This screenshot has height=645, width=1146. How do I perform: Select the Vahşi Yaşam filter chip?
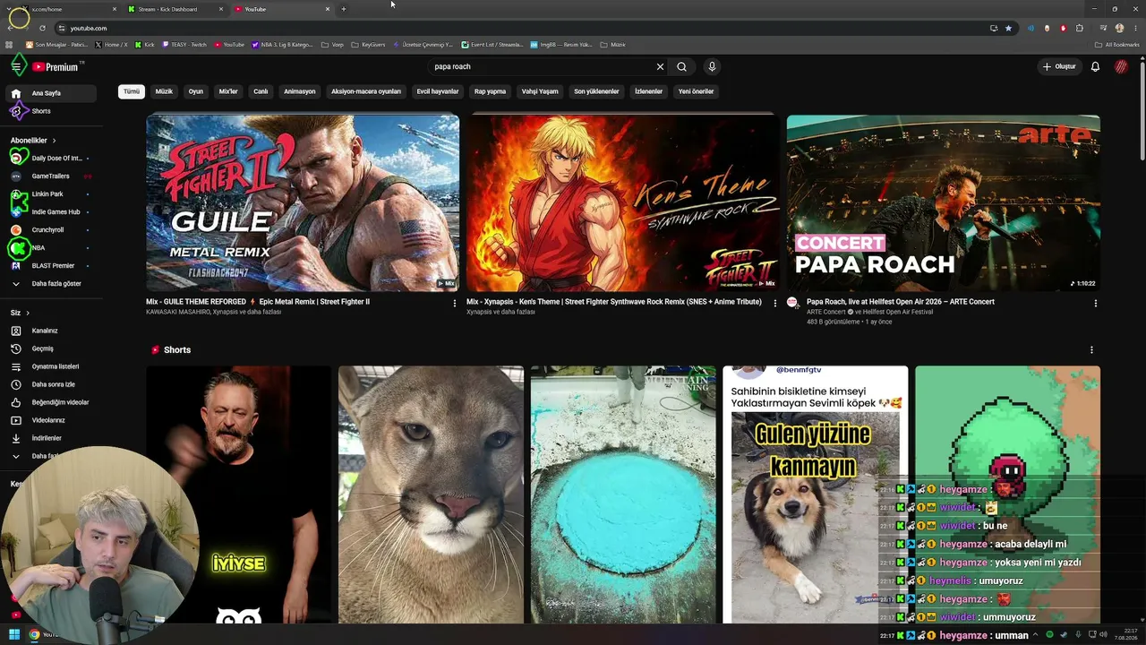(x=540, y=91)
